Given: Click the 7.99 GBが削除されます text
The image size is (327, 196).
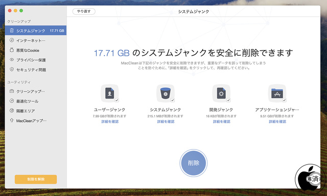Looking at the screenshot, I should coord(109,116).
